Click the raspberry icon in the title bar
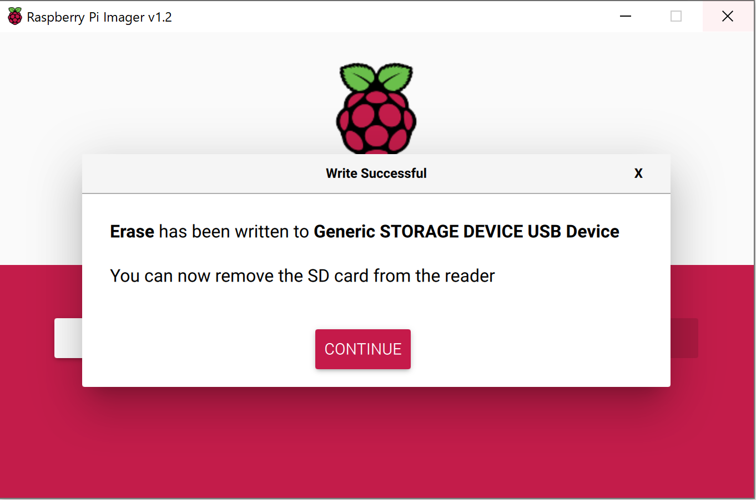This screenshot has height=500, width=756. tap(15, 17)
